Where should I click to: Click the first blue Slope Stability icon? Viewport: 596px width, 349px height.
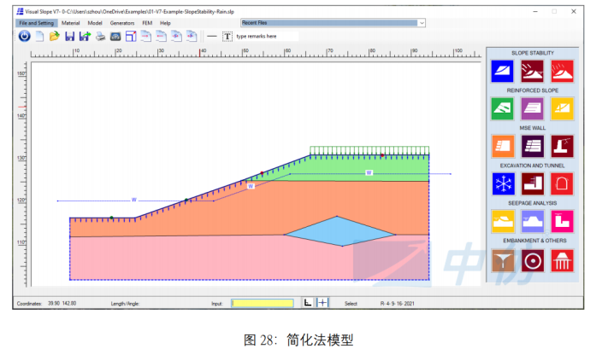pos(503,71)
